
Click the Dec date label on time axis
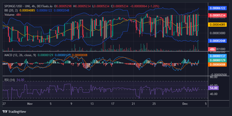[185, 104]
